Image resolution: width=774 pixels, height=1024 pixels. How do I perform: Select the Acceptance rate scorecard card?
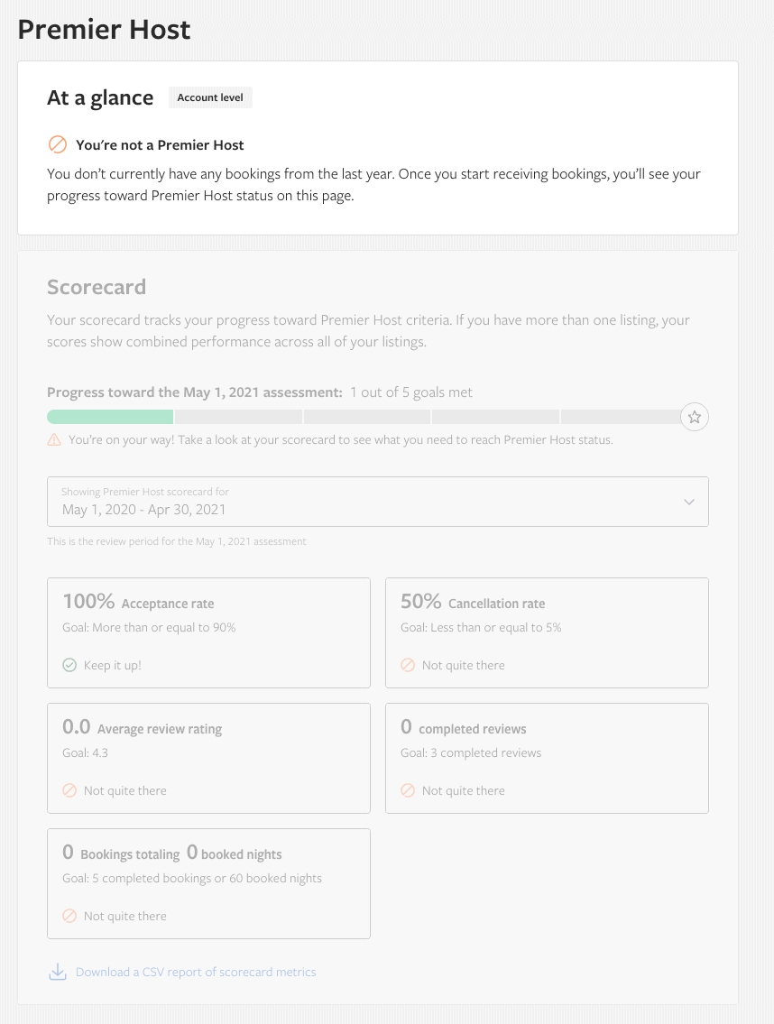[x=208, y=632]
